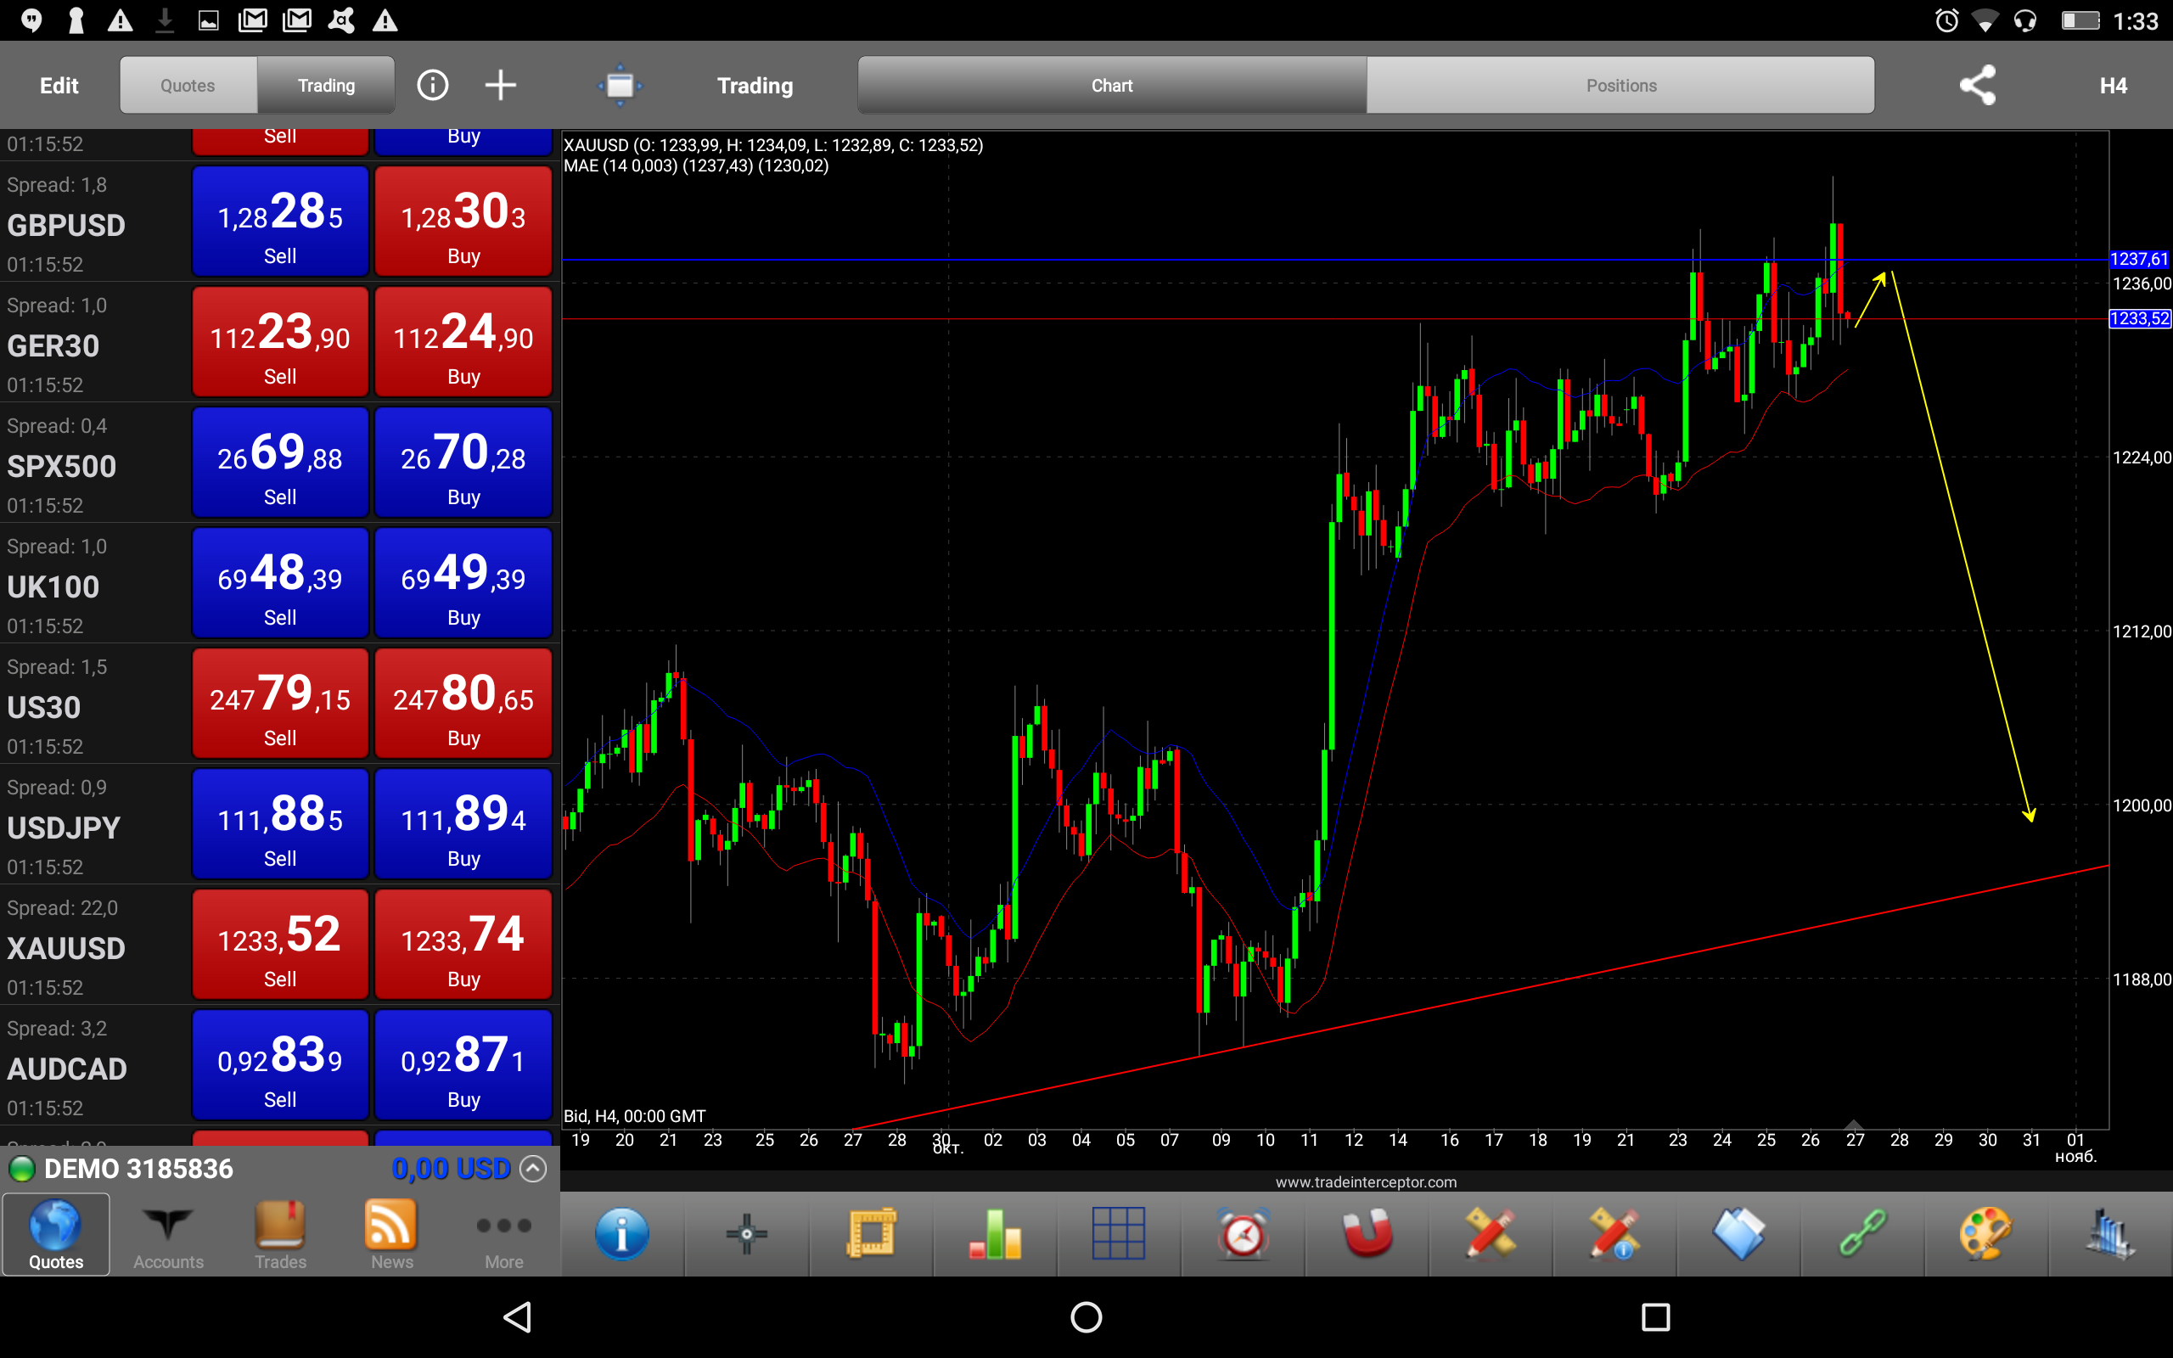Open the drawing tool info pencil icon
Image resolution: width=2173 pixels, height=1358 pixels.
click(x=1614, y=1233)
